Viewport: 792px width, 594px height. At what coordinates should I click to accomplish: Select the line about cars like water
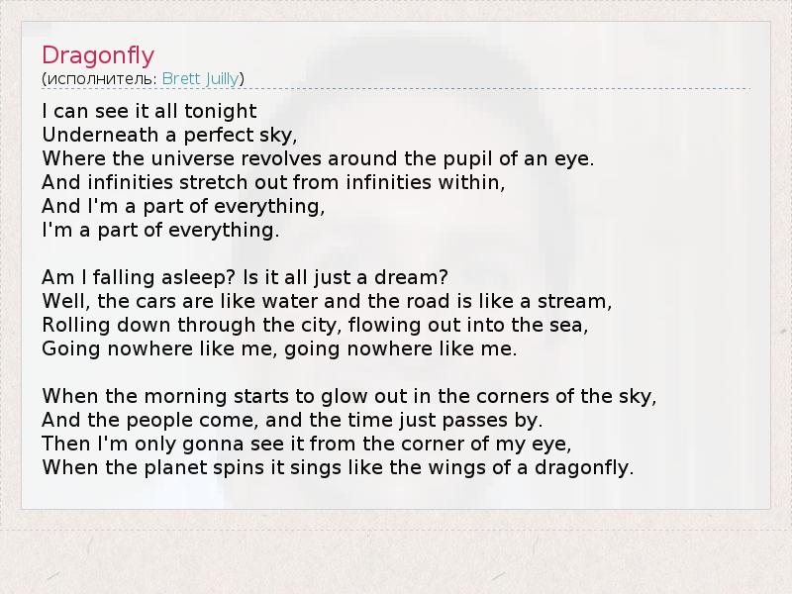[328, 301]
